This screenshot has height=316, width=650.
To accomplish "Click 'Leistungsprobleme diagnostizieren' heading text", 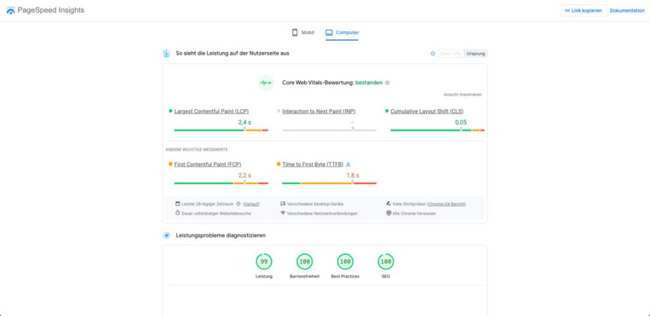I will [x=221, y=235].
